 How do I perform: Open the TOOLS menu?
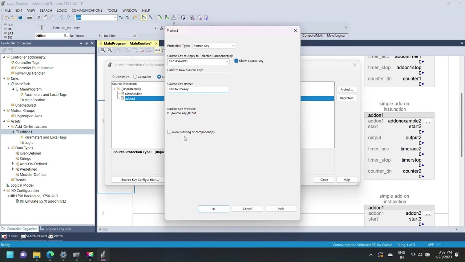point(112,11)
